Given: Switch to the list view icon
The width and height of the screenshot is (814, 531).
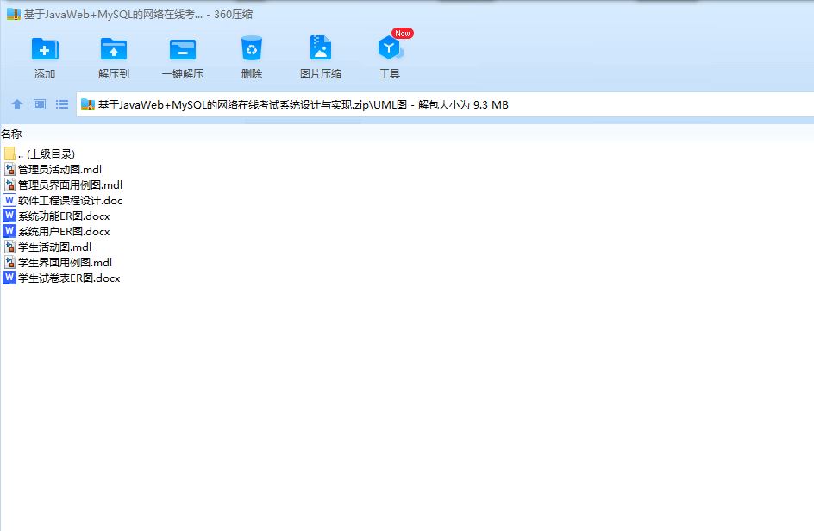Looking at the screenshot, I should [x=62, y=104].
